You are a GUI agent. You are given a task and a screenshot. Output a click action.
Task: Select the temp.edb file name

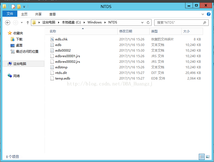63,78
